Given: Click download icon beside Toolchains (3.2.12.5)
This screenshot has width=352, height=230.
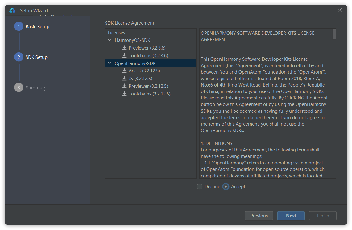Looking at the screenshot, I should coord(124,94).
